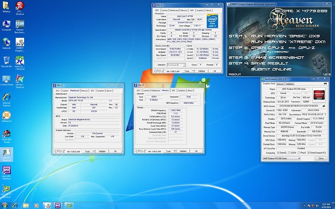335x209 pixels.
Task: Expand Tools dropdown arrow in top CPU-Z window
Action: (193, 71)
